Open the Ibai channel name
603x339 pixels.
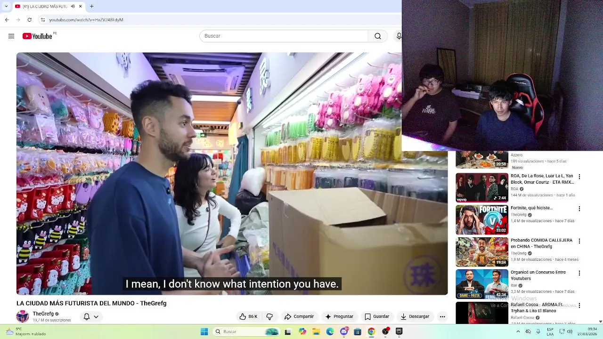513,285
